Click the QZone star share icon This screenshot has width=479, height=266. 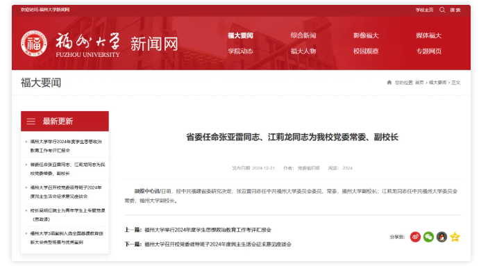[455, 237]
